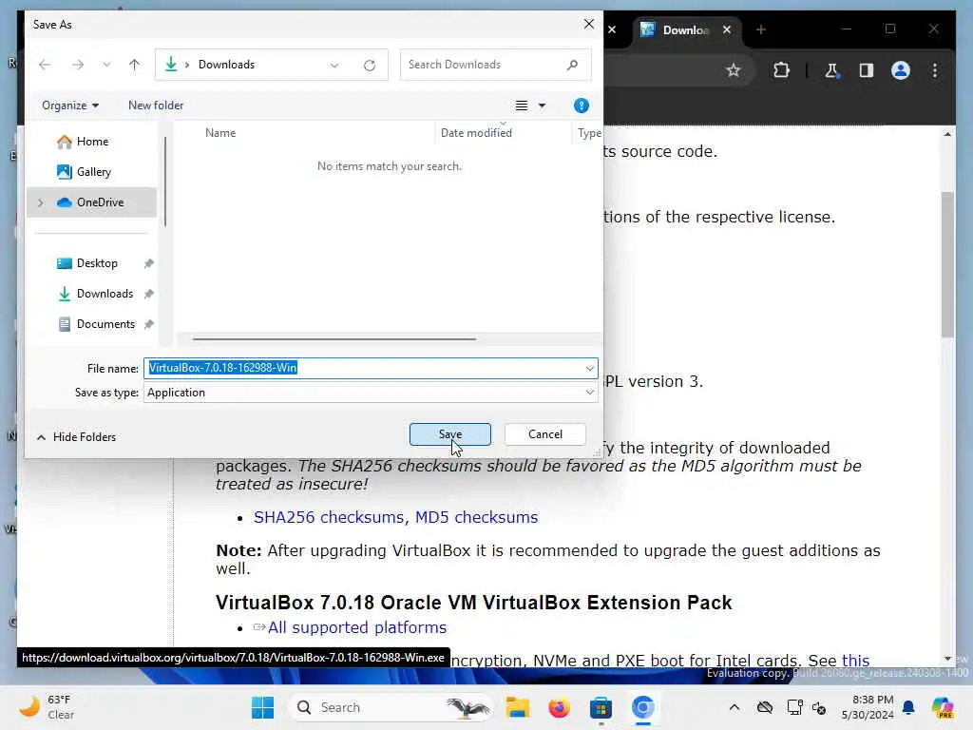Cancel the Save As dialog

[x=544, y=434]
